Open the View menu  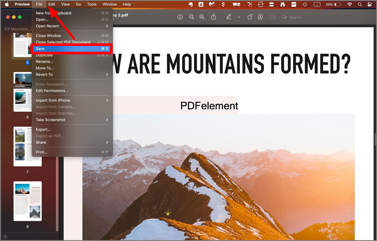pos(65,4)
